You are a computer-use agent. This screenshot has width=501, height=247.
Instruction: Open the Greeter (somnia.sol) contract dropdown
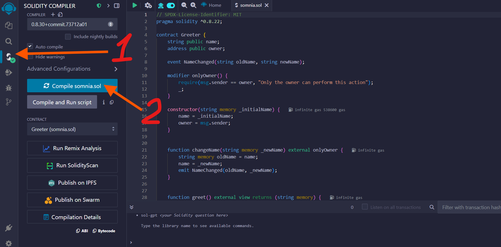tap(72, 129)
